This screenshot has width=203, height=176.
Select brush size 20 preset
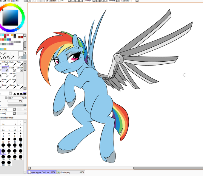click(21, 140)
